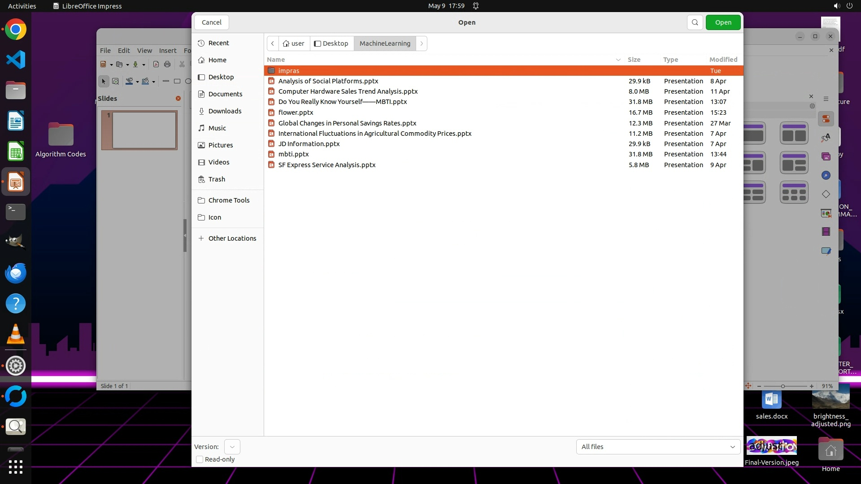Switch to the Desktop path segment
The height and width of the screenshot is (484, 861).
(x=331, y=43)
